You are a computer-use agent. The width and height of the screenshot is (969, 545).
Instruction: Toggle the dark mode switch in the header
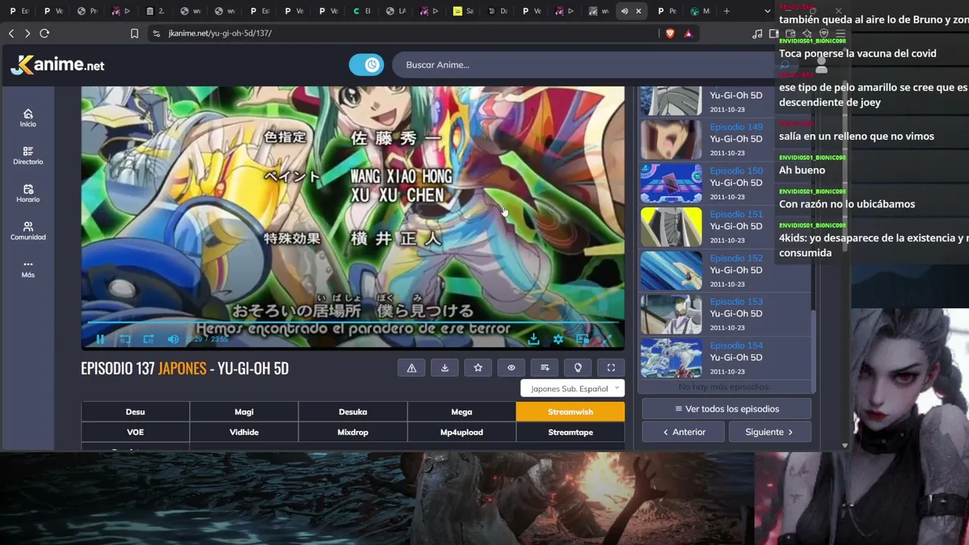coord(366,65)
